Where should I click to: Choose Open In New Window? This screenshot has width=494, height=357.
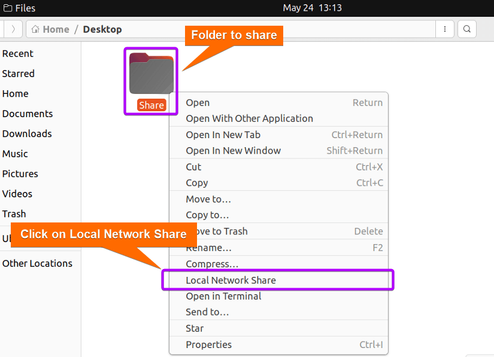tap(279, 151)
